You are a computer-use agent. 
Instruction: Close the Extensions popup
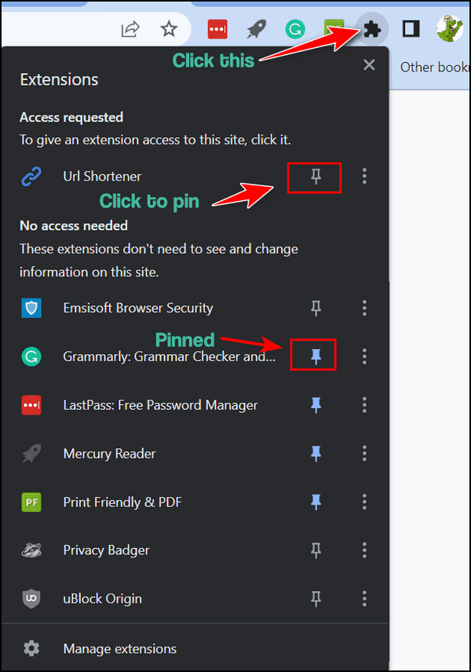tap(369, 65)
